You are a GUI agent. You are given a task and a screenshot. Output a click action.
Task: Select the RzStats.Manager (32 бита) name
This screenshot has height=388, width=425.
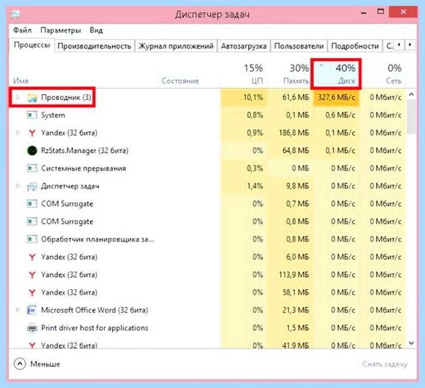click(84, 151)
